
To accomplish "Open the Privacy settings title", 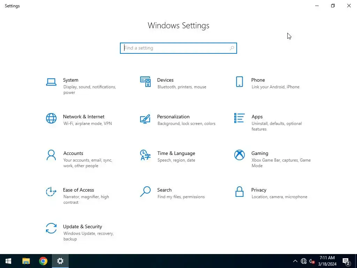I will pos(259,190).
